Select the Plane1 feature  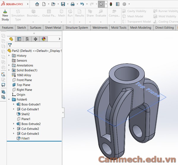click(23, 119)
